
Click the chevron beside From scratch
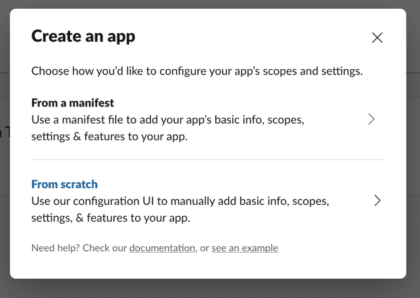click(377, 200)
